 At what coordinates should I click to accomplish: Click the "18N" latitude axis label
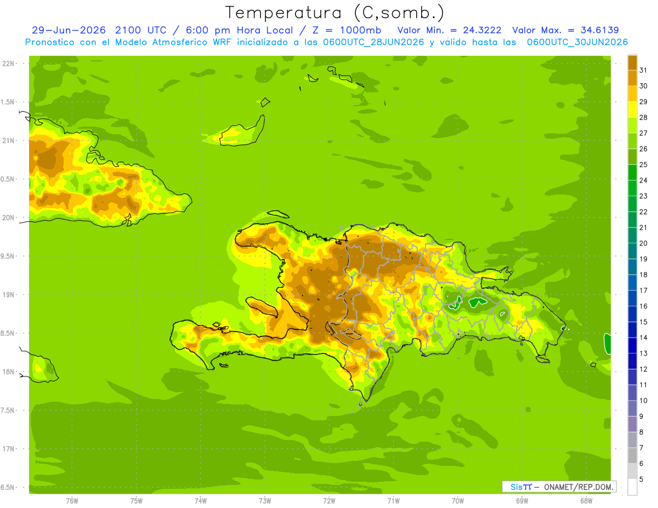click(x=9, y=372)
